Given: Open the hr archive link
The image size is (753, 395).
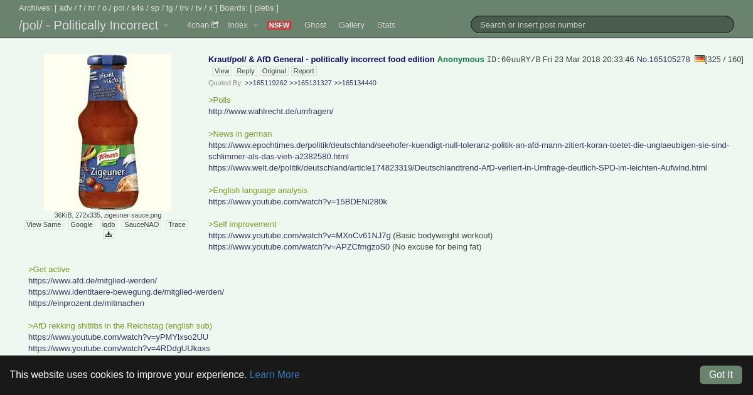Looking at the screenshot, I should coord(92,8).
